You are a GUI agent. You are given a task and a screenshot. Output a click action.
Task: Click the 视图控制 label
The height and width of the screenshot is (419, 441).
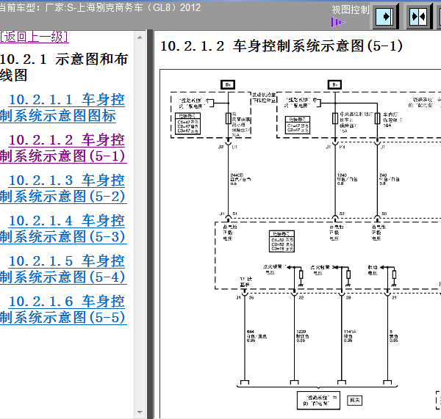[350, 10]
